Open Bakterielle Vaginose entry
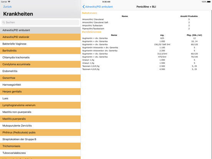This screenshot has height=159, width=212. point(40,44)
